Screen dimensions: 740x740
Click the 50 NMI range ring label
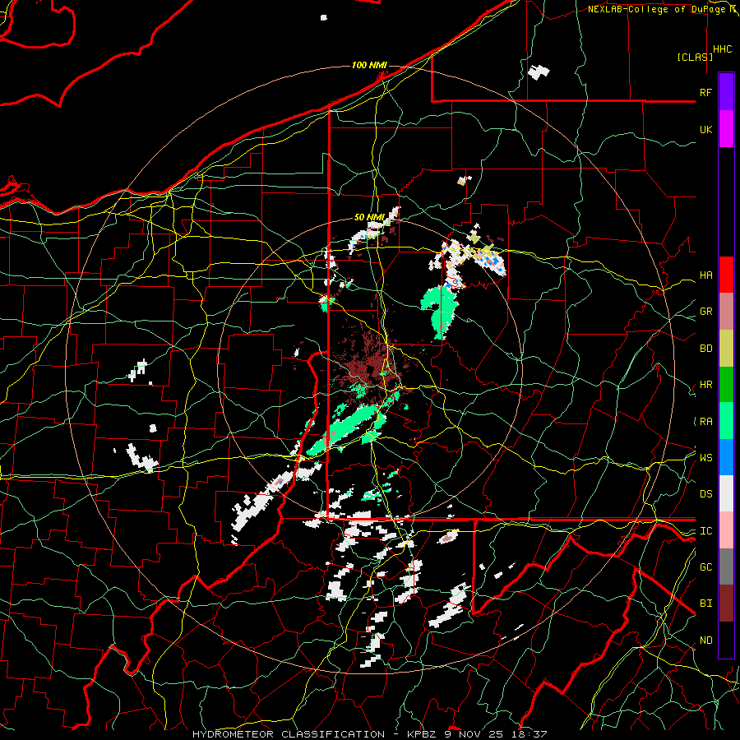point(369,218)
